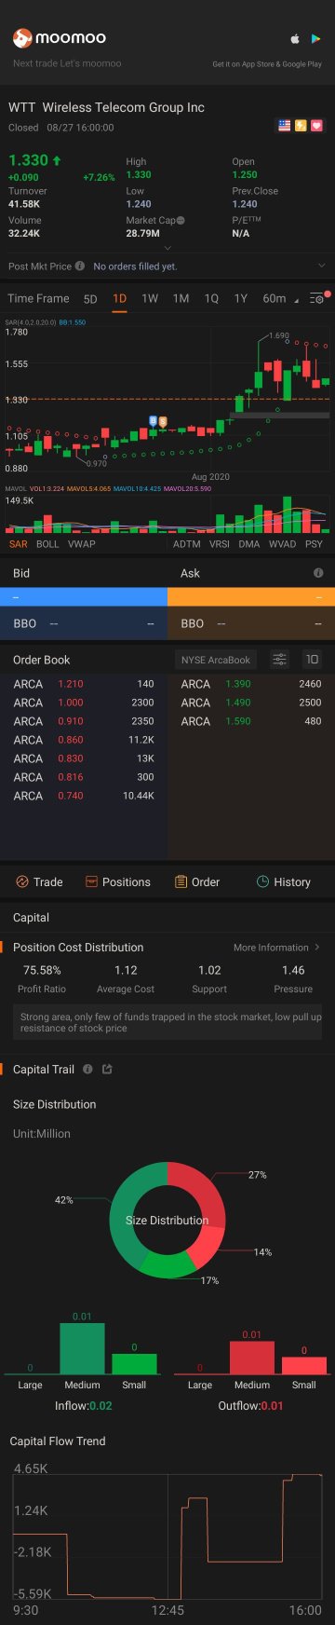Click the Bid/Ask info icon

318,573
